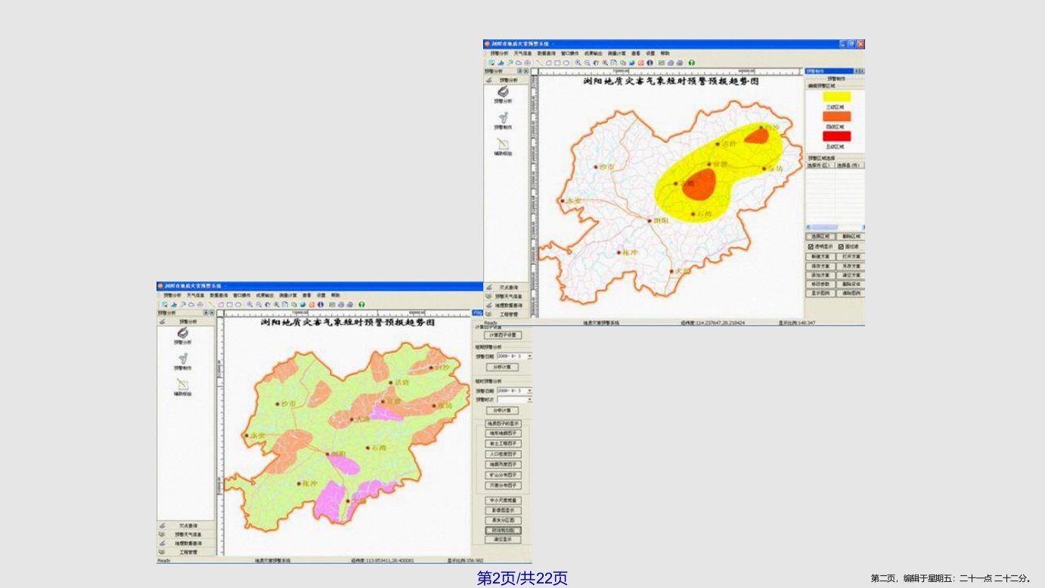This screenshot has width=1045, height=588.
Task: Click blue info icon in upper window toolbar
Action: pyautogui.click(x=650, y=63)
